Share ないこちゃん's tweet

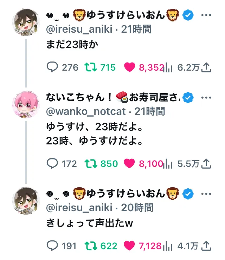coord(207,163)
